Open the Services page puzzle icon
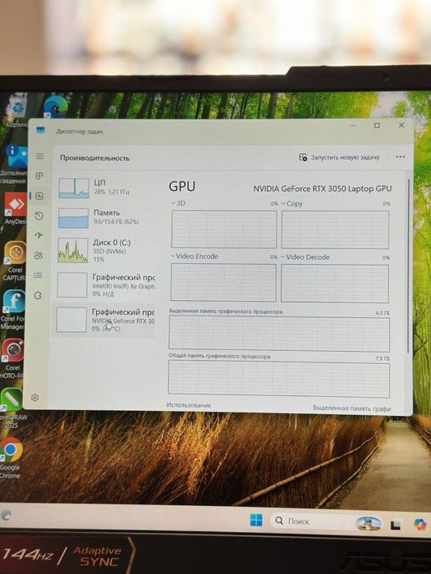 point(38,295)
